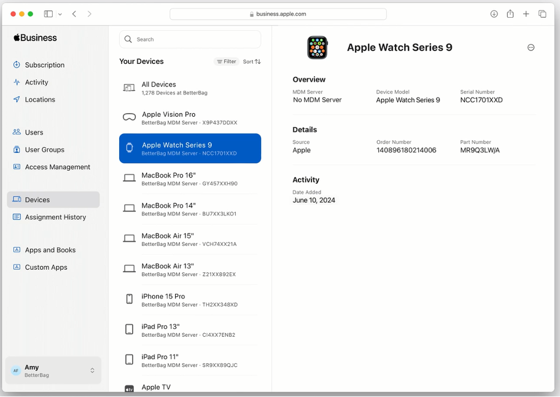This screenshot has width=560, height=397.
Task: Click the Apple Vision Pro headset icon
Action: [x=130, y=117]
